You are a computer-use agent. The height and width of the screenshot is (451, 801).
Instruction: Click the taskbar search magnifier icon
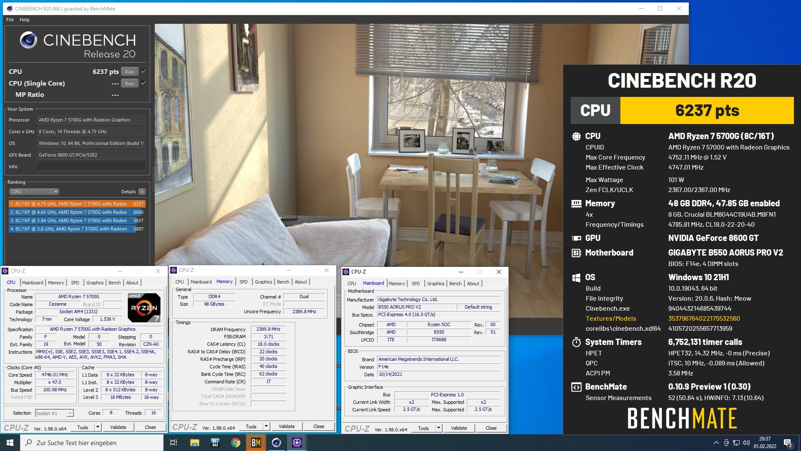pyautogui.click(x=28, y=443)
